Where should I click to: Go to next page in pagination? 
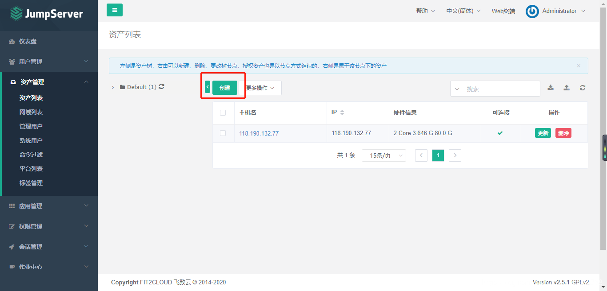coord(455,155)
